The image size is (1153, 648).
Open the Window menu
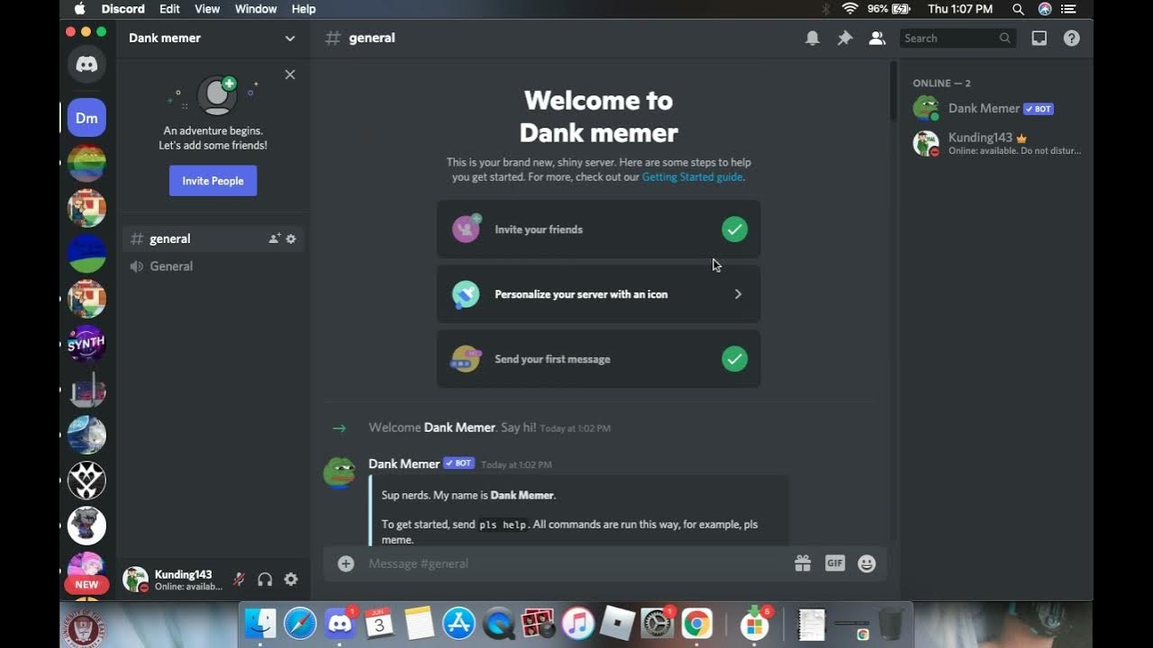click(256, 9)
